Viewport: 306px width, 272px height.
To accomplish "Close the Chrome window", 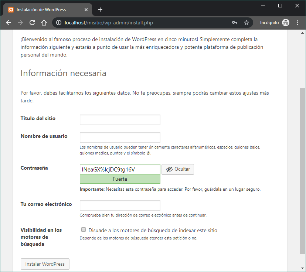I will pos(297,6).
